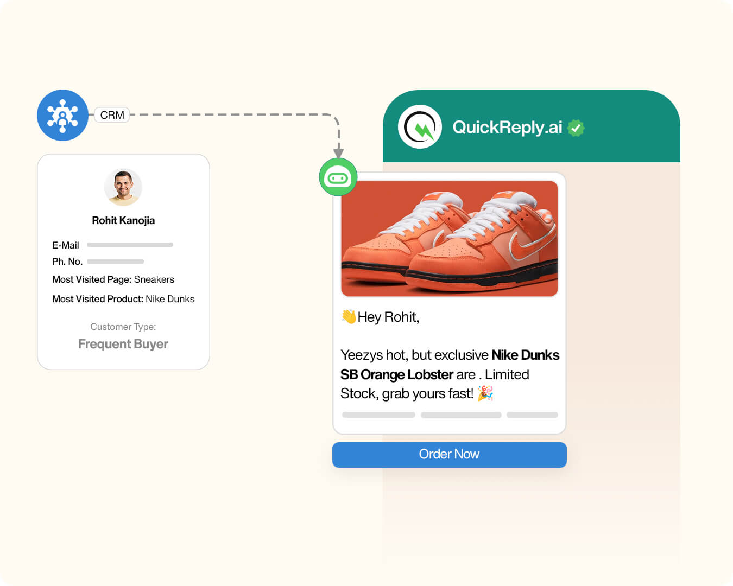The image size is (733, 586).
Task: Select the Rohit Kanojia name heading
Action: pos(123,220)
